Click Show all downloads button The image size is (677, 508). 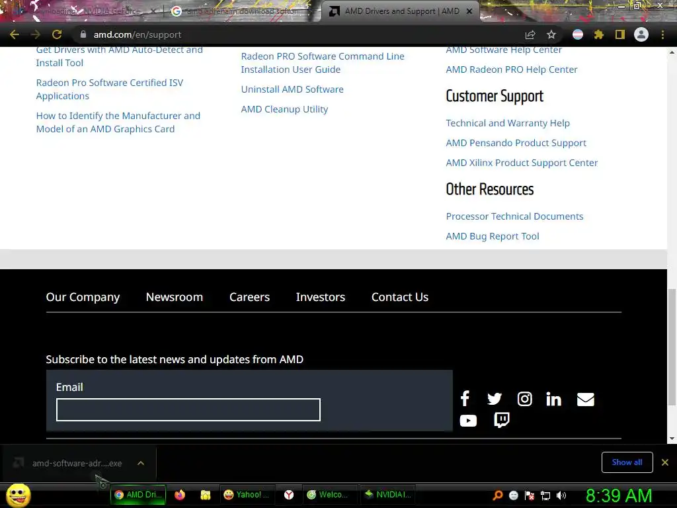pyautogui.click(x=627, y=462)
